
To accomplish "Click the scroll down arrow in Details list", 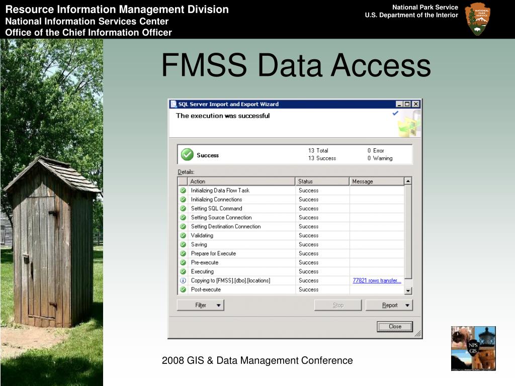I will [408, 291].
